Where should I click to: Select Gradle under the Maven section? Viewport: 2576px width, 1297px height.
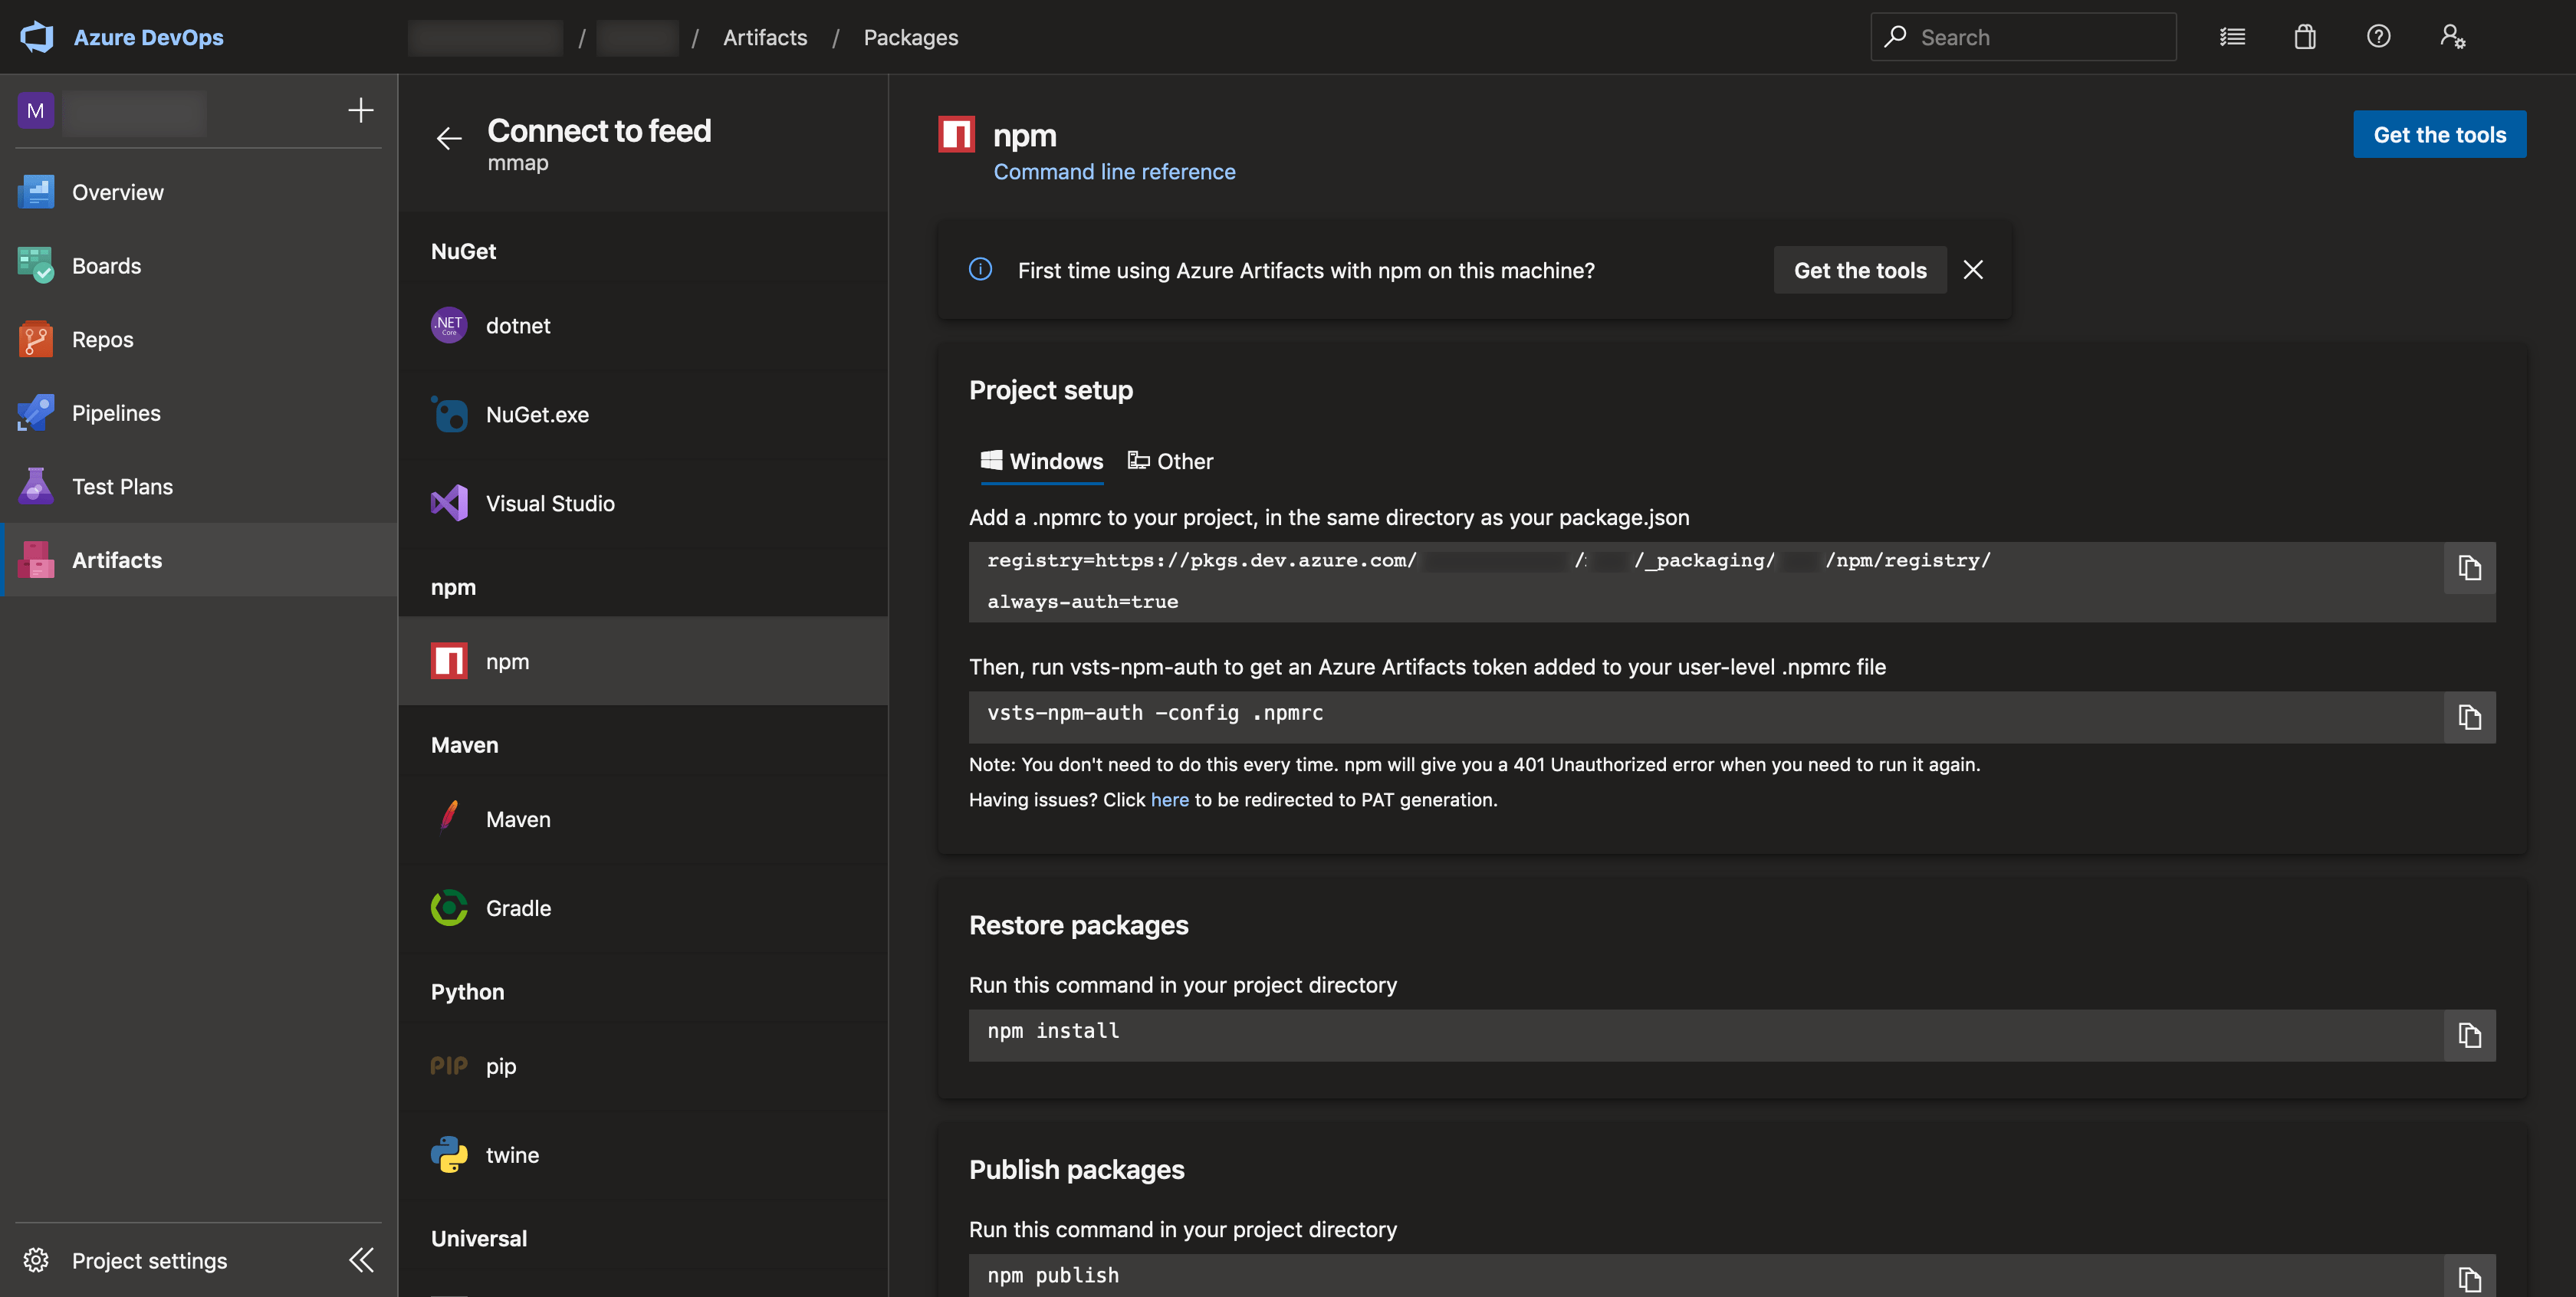(518, 908)
